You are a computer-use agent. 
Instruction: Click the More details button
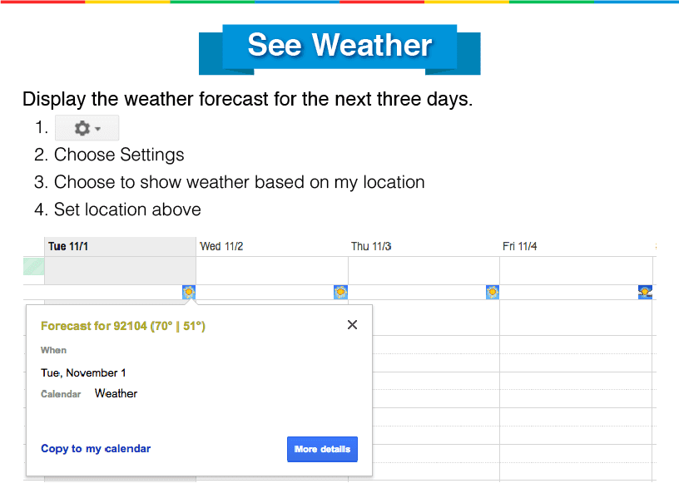tap(322, 449)
